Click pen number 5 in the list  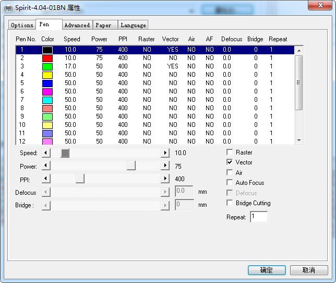[22, 83]
